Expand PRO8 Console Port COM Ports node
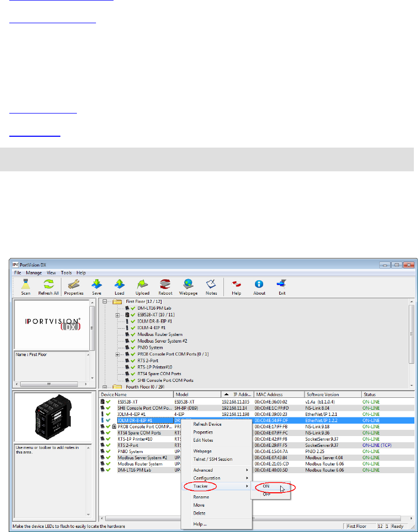Viewport: 418px width, 532px height. (x=118, y=354)
